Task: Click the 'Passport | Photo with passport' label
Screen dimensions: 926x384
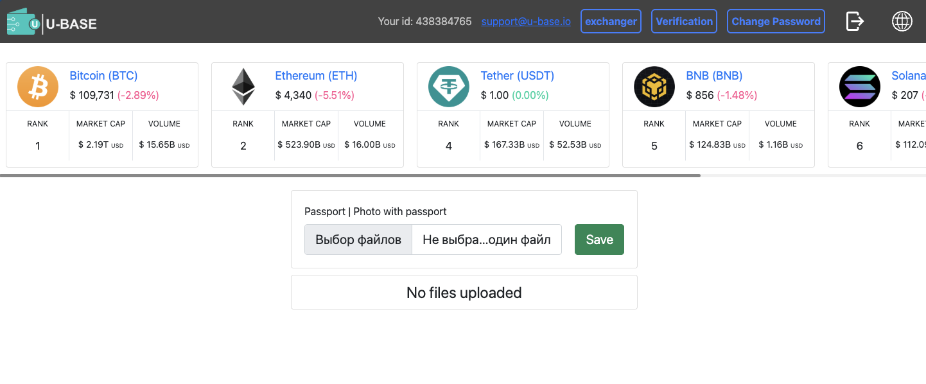Action: 376,211
